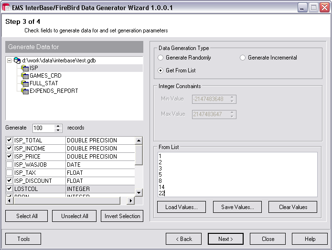Select Generate Incremental radio button

pos(243,58)
